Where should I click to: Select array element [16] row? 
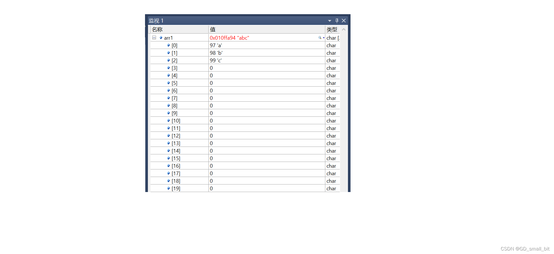[x=245, y=166]
